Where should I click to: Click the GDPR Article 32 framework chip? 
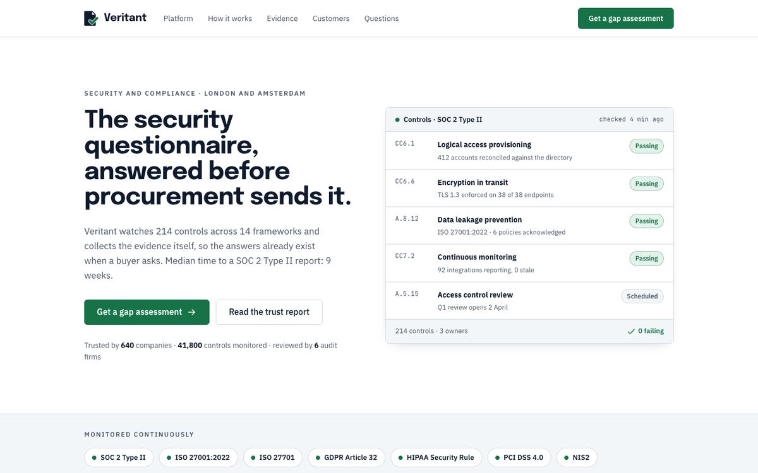[x=347, y=457]
